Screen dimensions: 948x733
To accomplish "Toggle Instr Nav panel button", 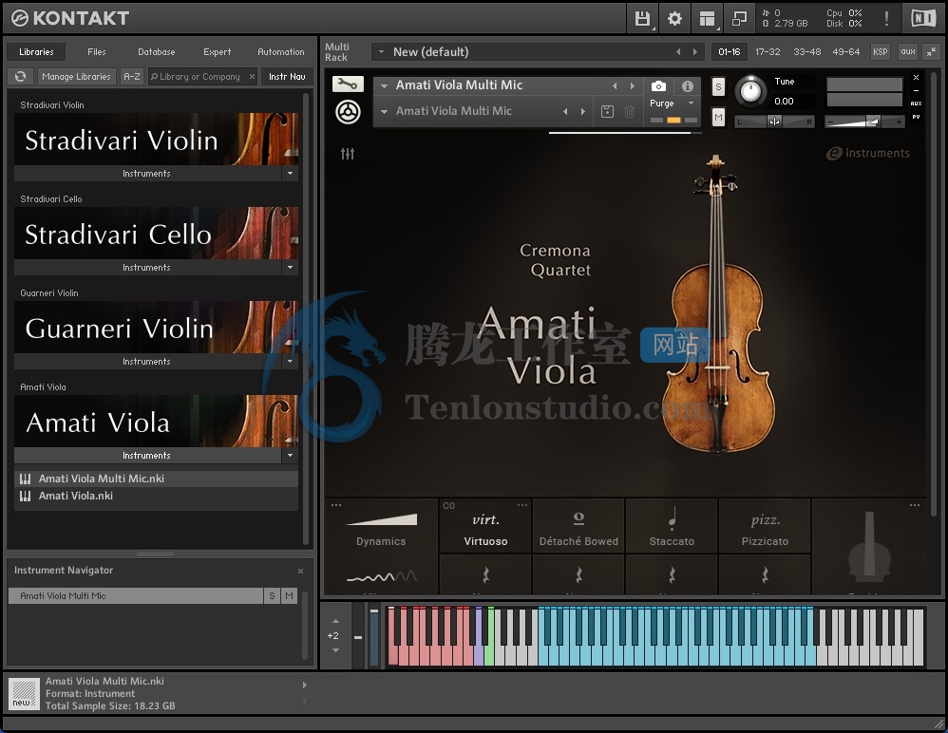I will pyautogui.click(x=287, y=77).
